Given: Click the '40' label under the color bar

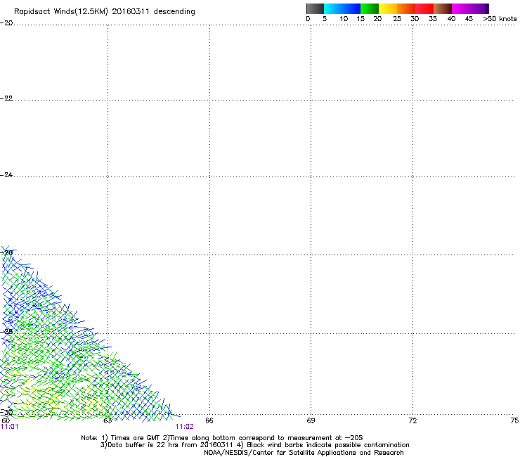Looking at the screenshot, I should pos(451,19).
